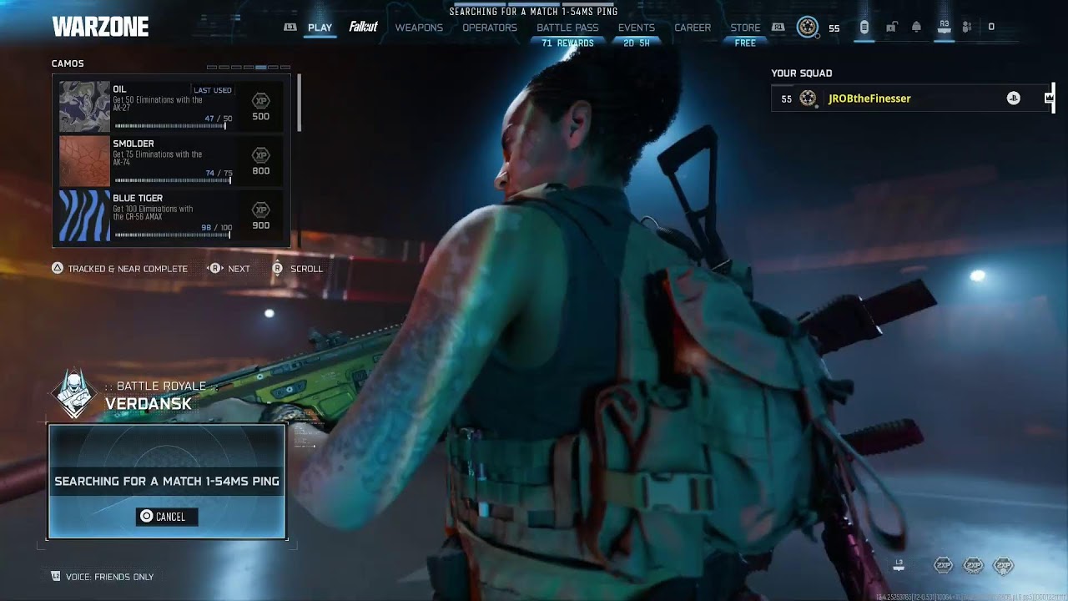Image resolution: width=1068 pixels, height=601 pixels.
Task: Click the searching status text at top
Action: pos(534,12)
